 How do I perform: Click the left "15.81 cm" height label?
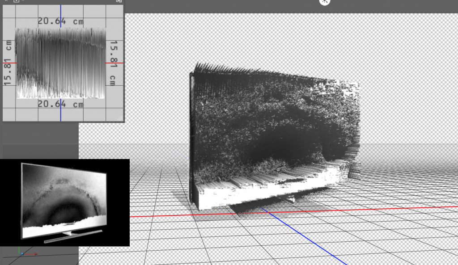pyautogui.click(x=8, y=63)
